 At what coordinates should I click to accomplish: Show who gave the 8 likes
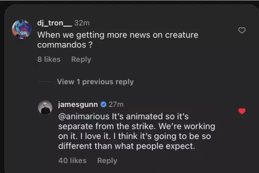point(49,59)
